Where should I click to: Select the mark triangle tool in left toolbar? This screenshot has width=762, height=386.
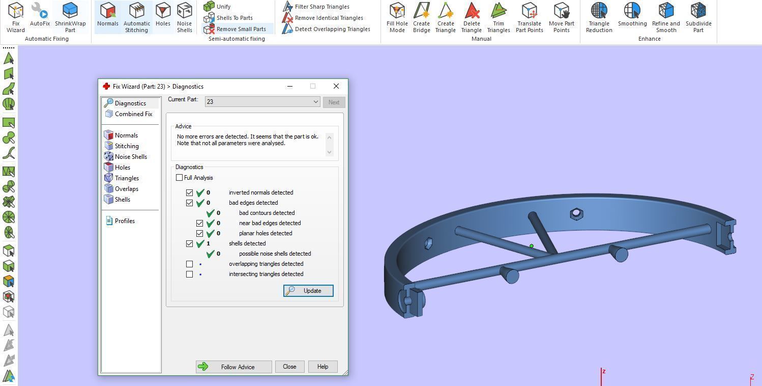point(9,59)
